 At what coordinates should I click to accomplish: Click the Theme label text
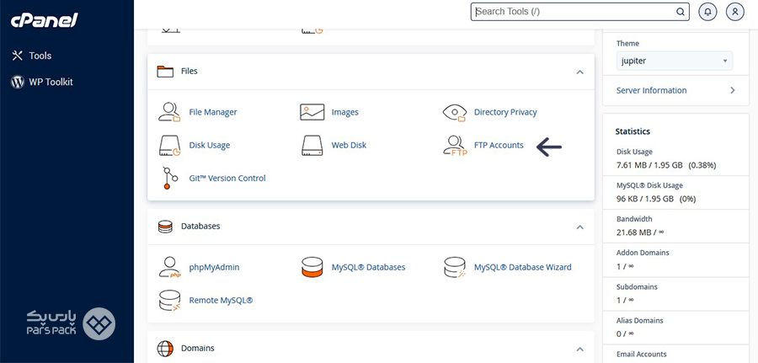627,44
